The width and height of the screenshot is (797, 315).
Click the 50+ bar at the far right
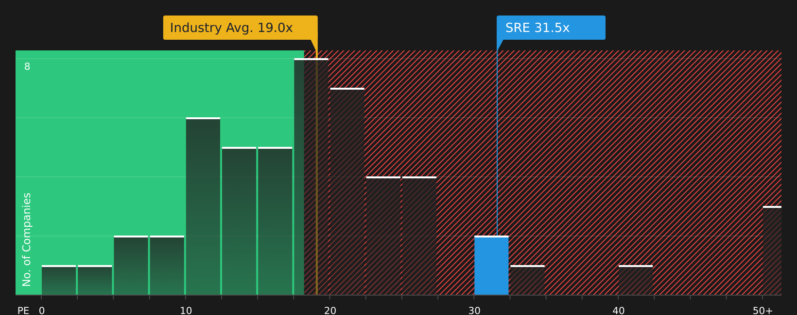[x=772, y=251]
